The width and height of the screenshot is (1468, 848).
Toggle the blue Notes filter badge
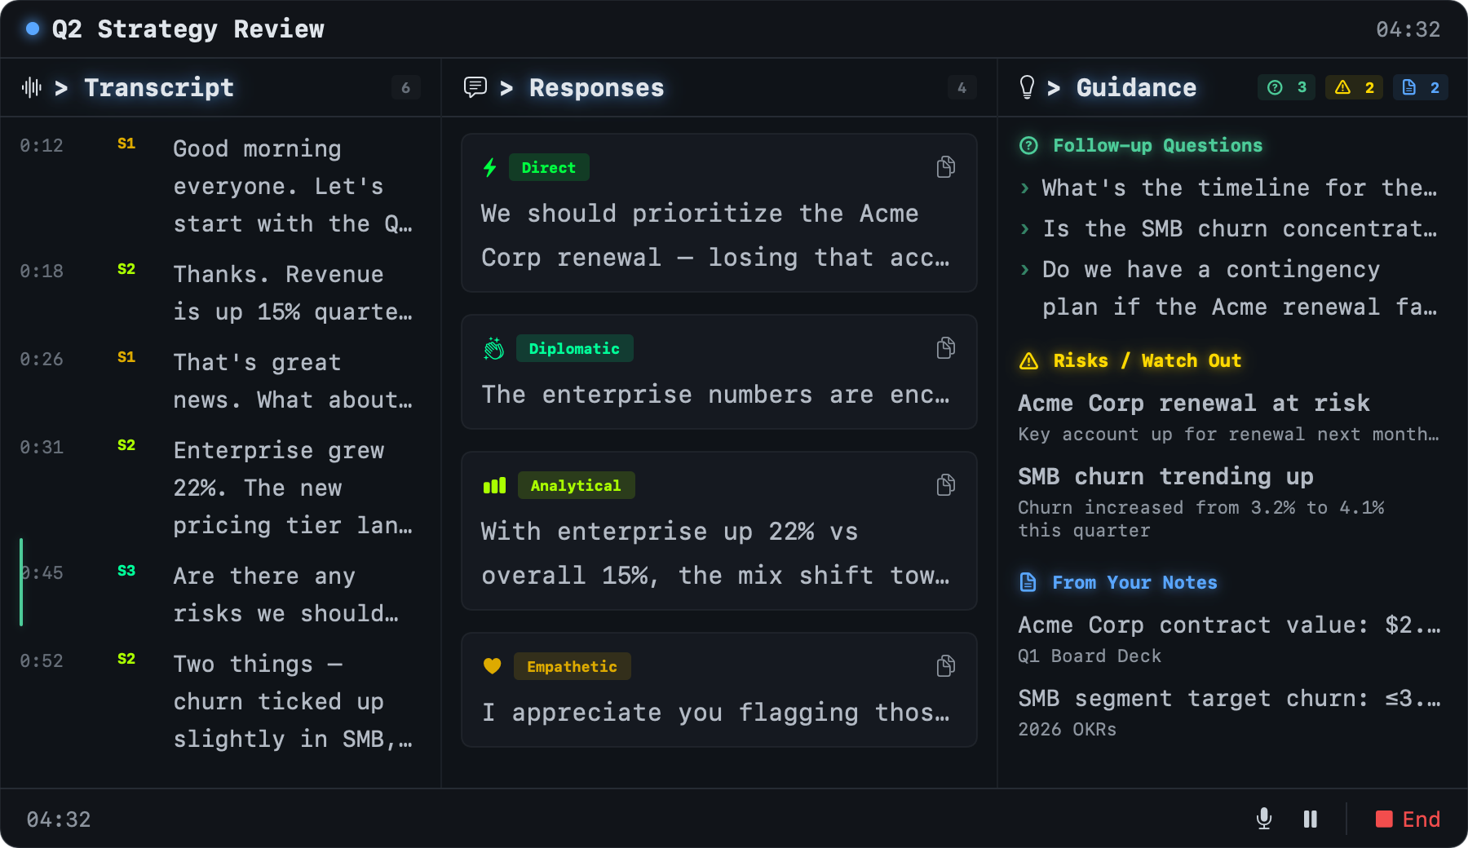coord(1421,87)
